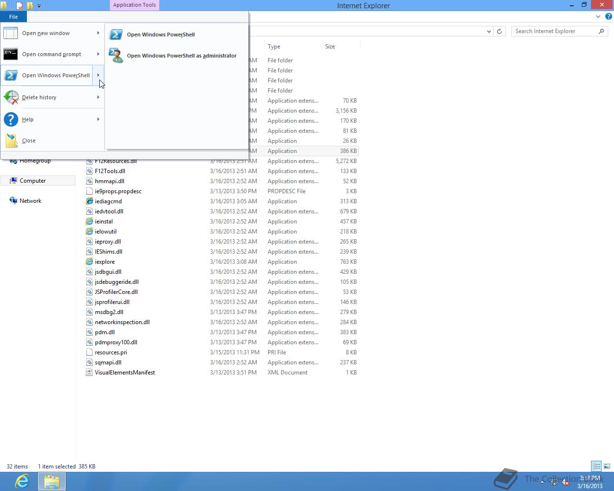Click the muted volume tray icon
Image resolution: width=614 pixels, height=491 pixels.
566,482
